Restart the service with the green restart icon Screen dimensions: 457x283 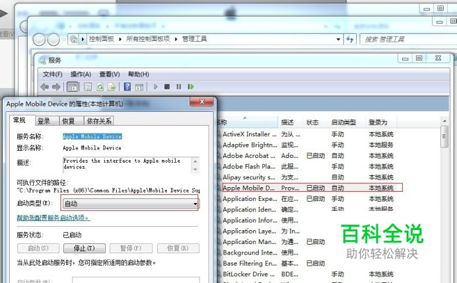pos(191,87)
